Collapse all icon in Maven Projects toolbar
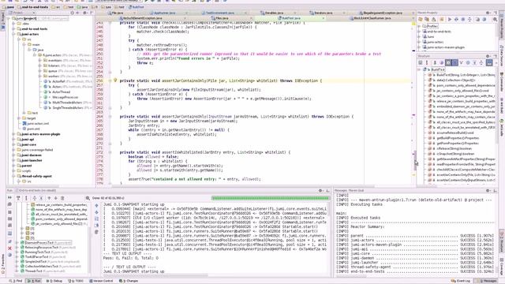505x284 pixels. pos(469,20)
